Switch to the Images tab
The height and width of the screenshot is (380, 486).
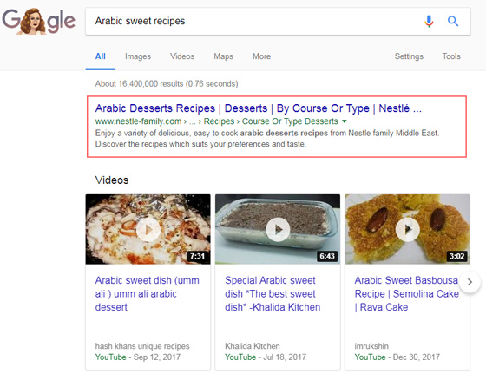coord(138,56)
